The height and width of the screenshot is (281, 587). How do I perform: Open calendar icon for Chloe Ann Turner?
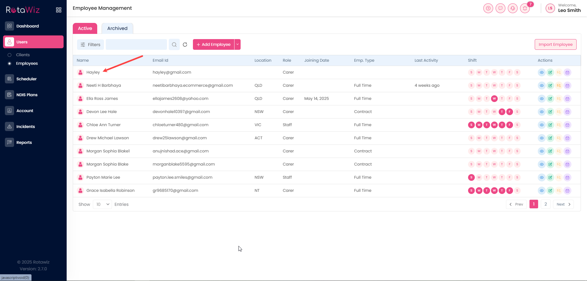pyautogui.click(x=567, y=125)
